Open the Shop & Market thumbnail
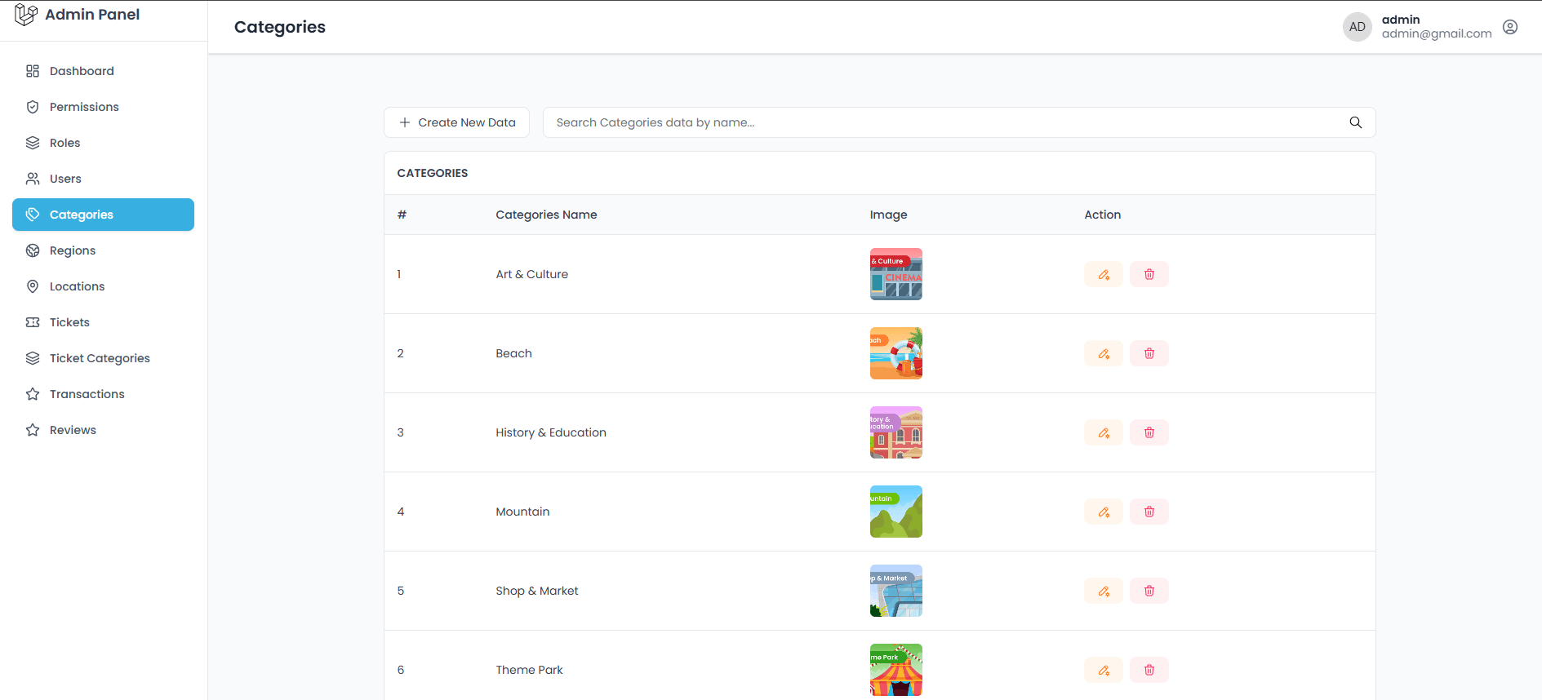This screenshot has width=1542, height=700. point(896,591)
